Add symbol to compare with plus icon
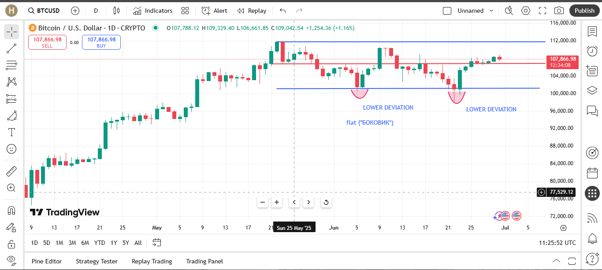The image size is (602, 270). [75, 11]
